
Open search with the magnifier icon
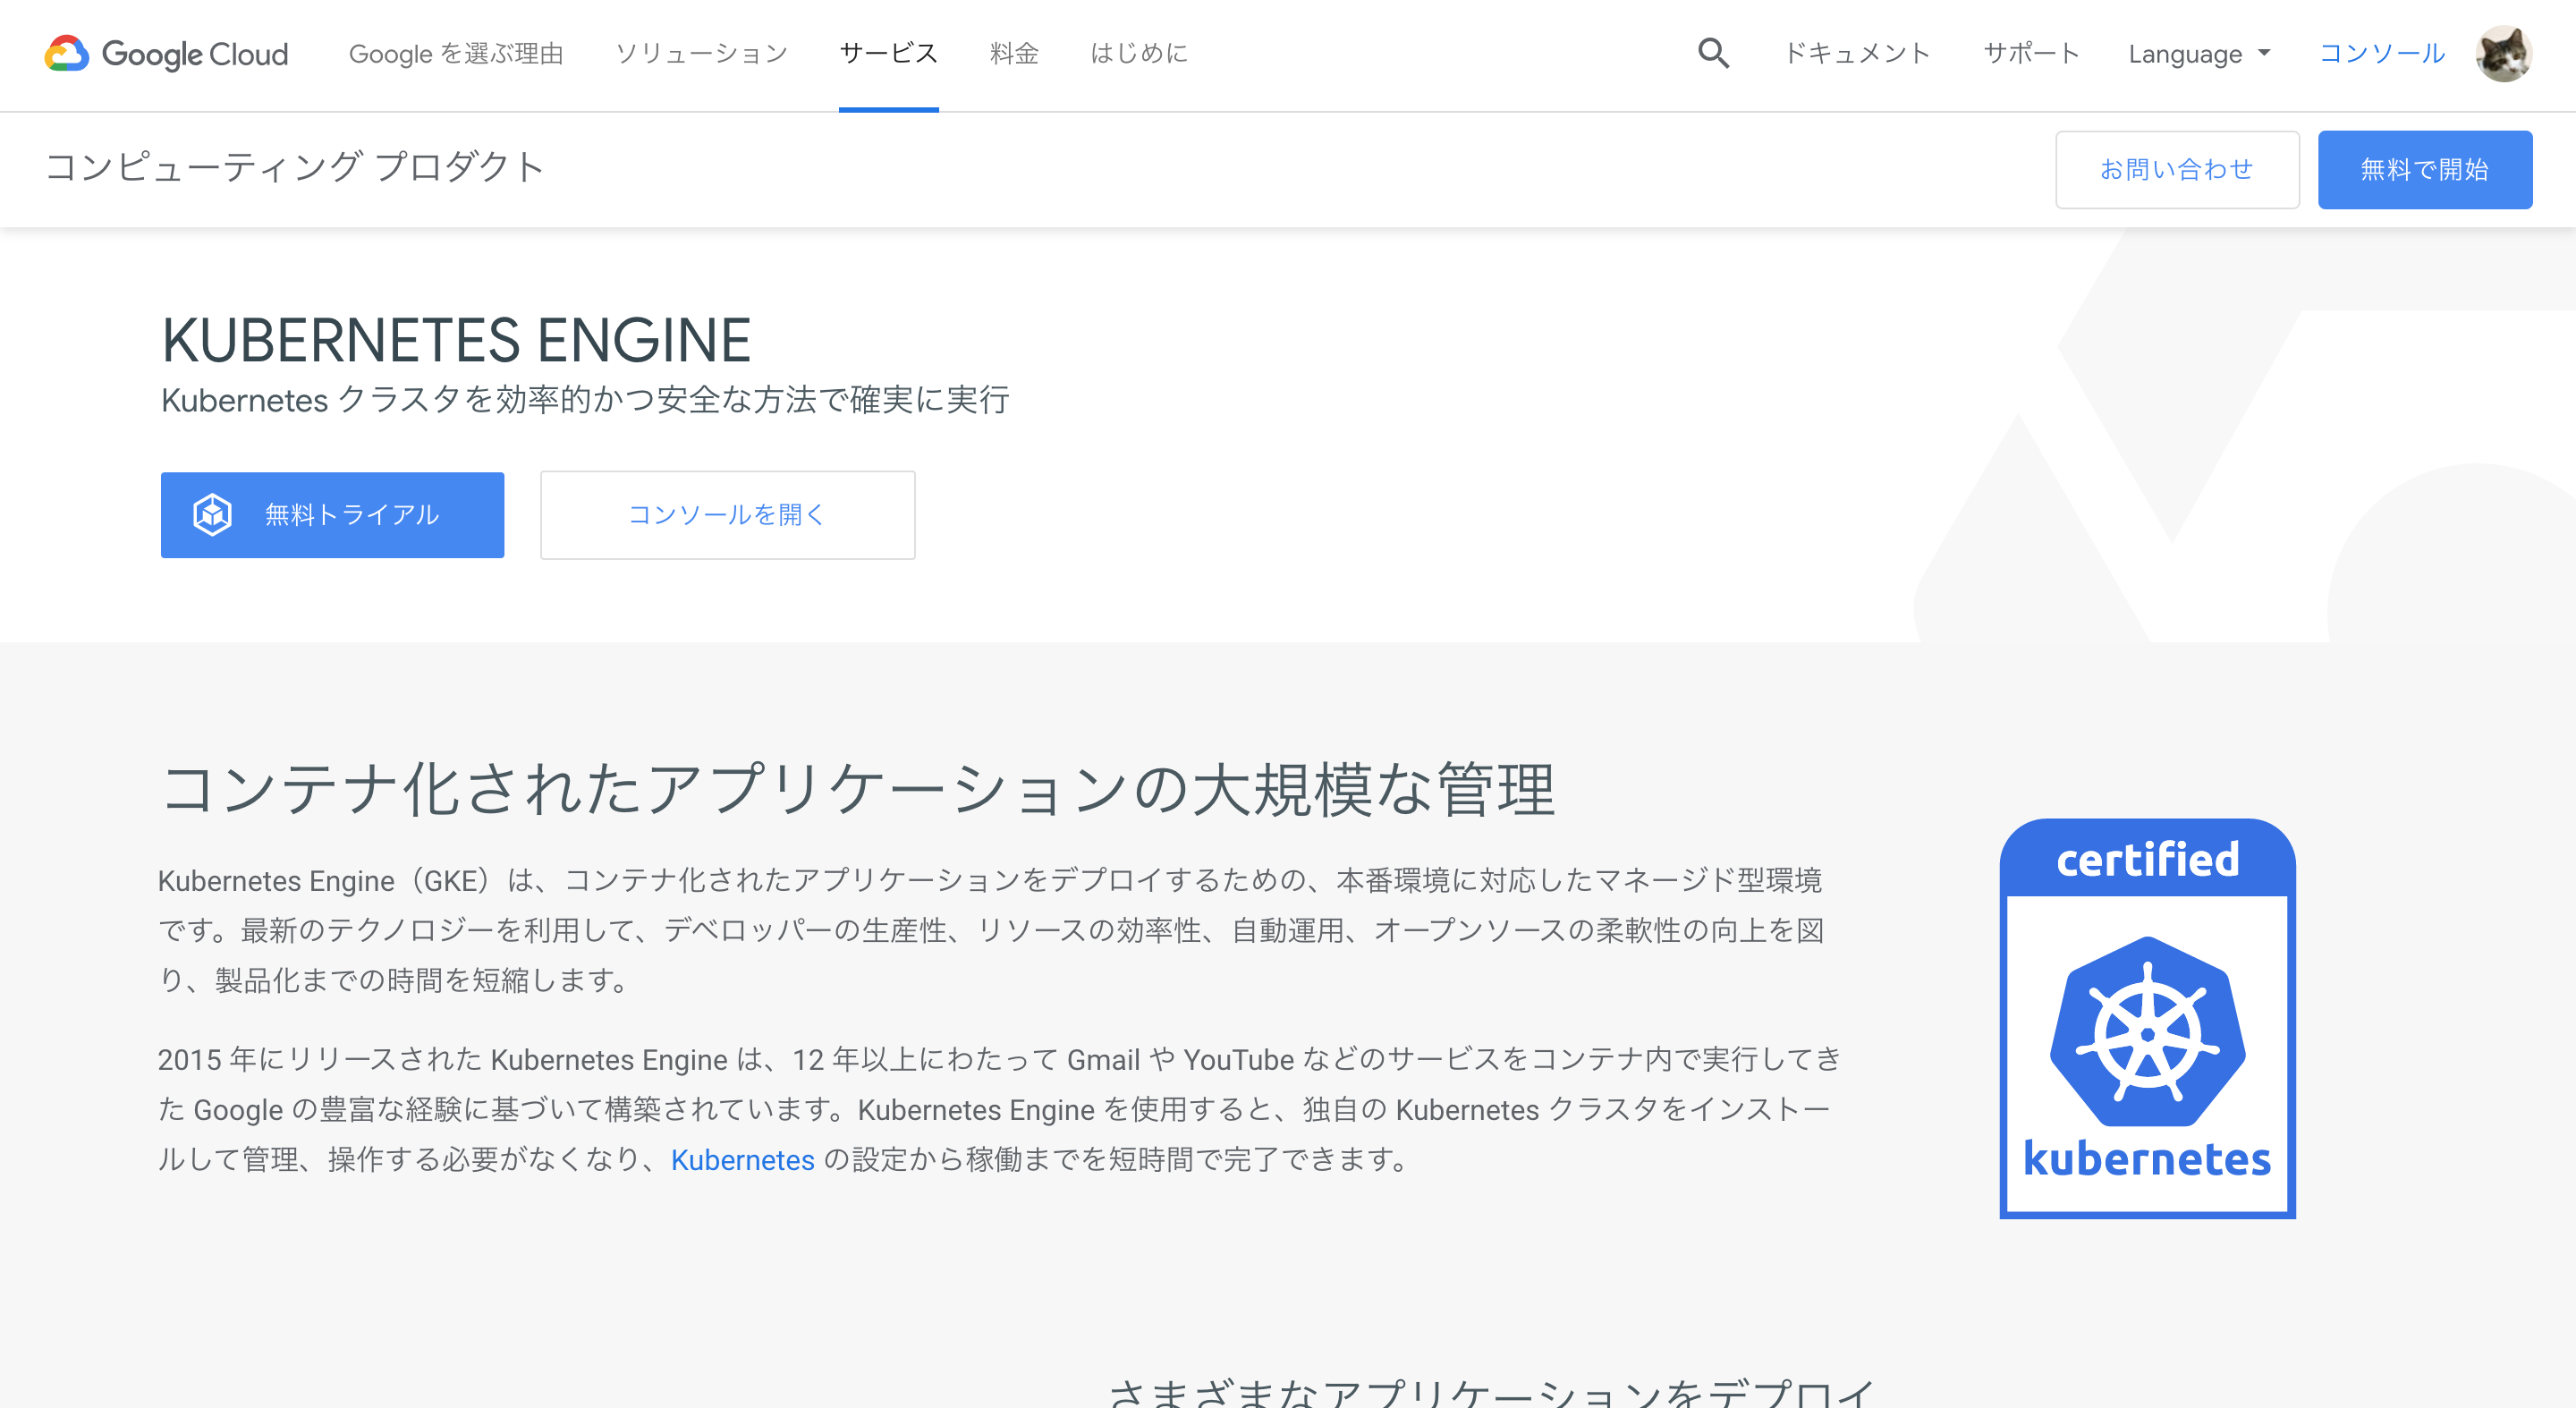(x=1713, y=54)
